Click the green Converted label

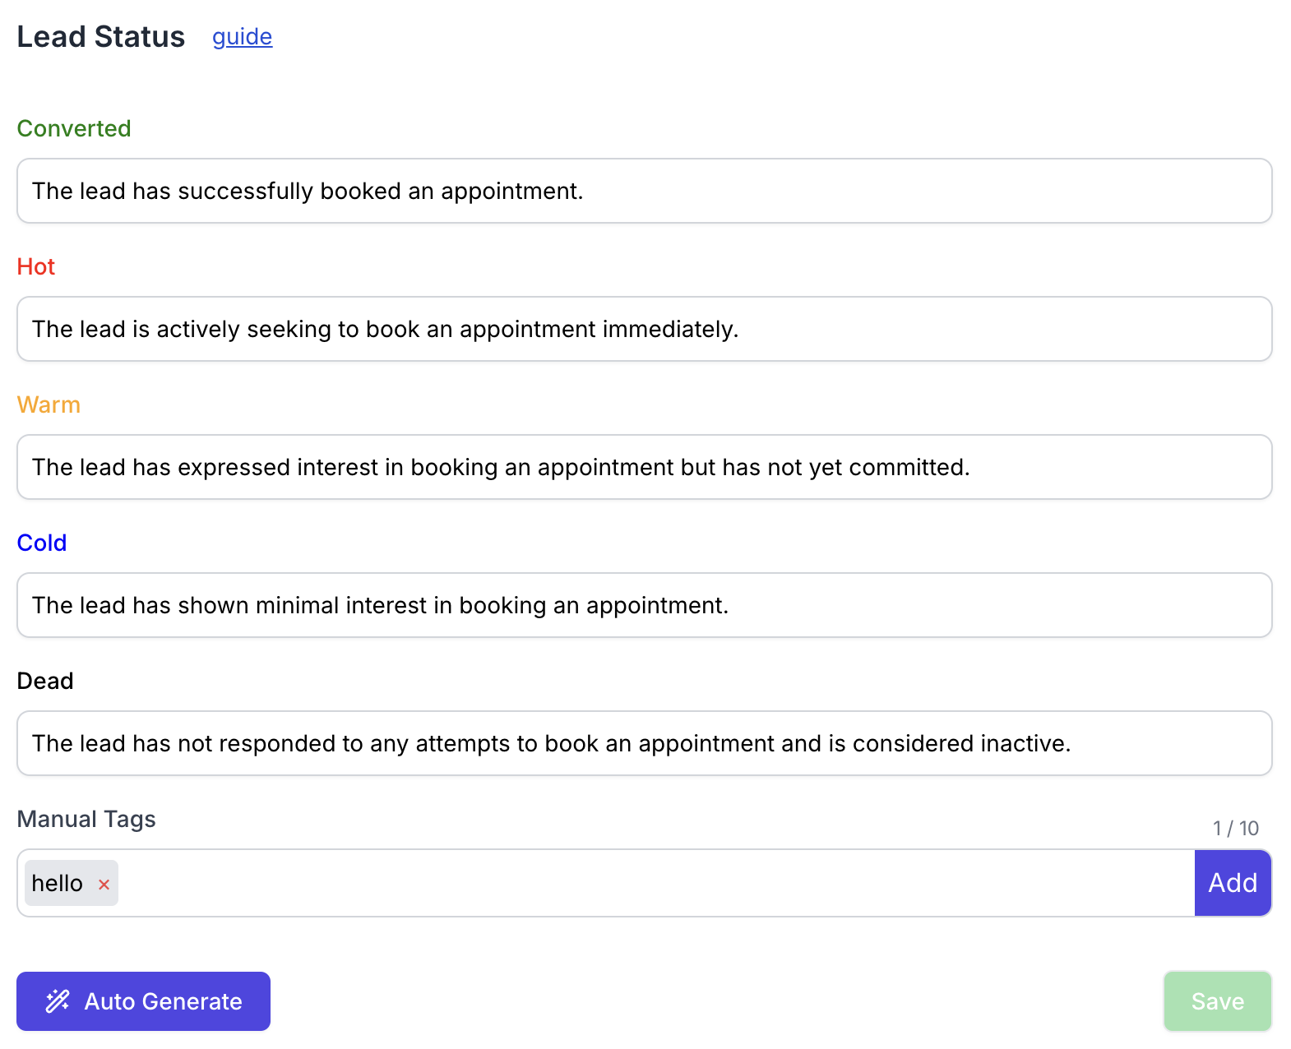(x=74, y=128)
